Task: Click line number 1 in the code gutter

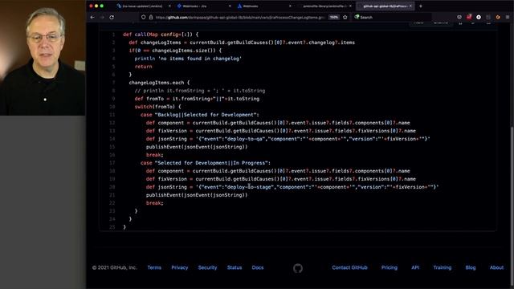Action: [x=113, y=35]
